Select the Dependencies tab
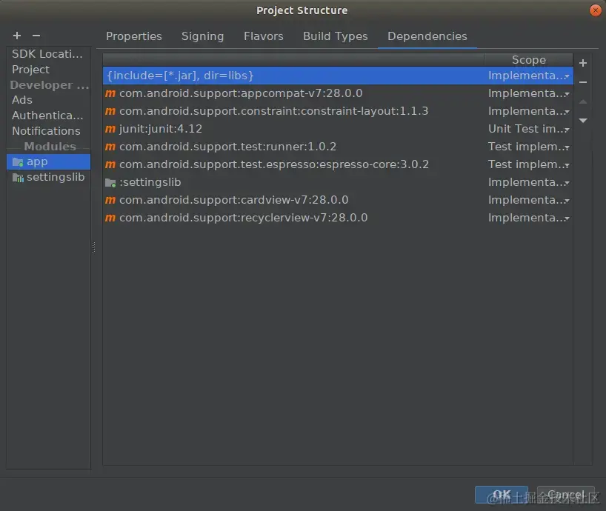The height and width of the screenshot is (511, 606). pyautogui.click(x=427, y=36)
